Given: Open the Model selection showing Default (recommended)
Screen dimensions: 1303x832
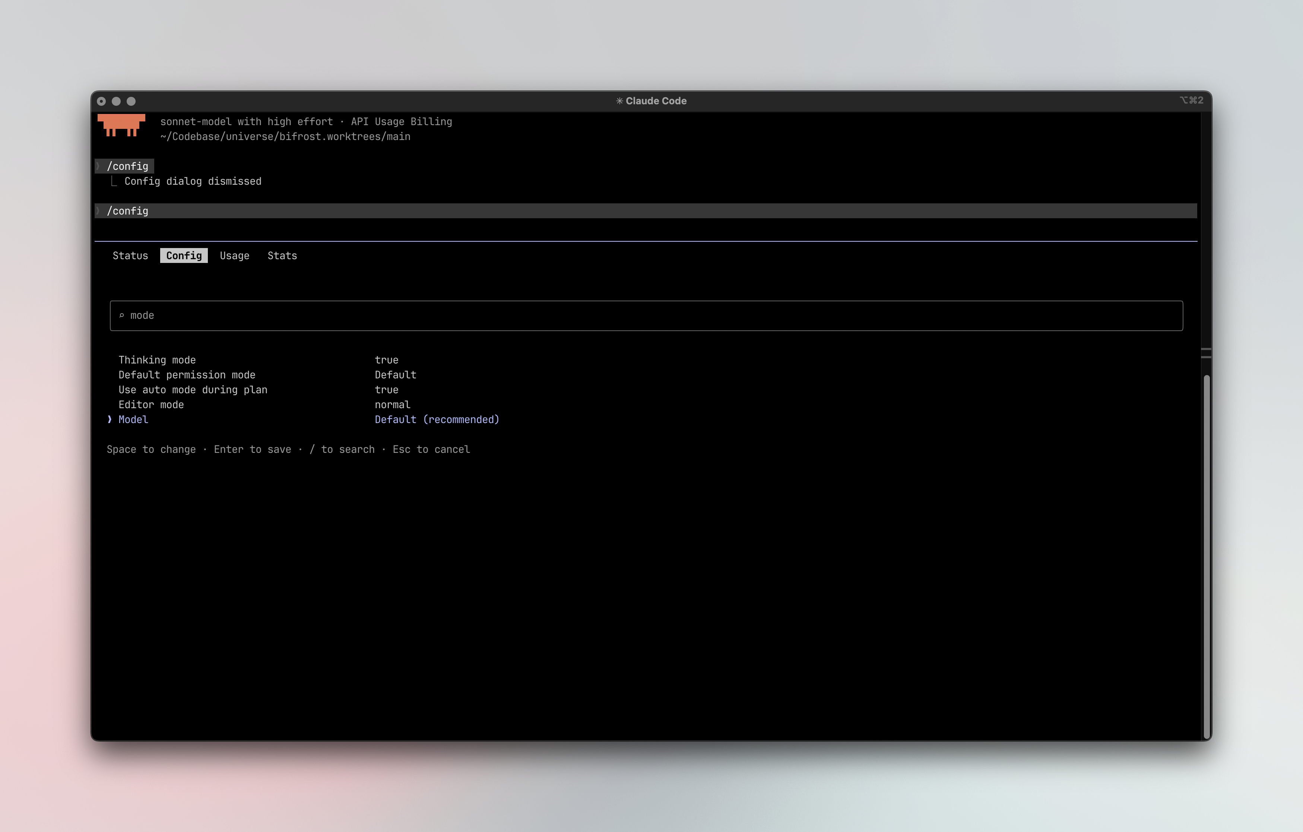Looking at the screenshot, I should coord(437,419).
